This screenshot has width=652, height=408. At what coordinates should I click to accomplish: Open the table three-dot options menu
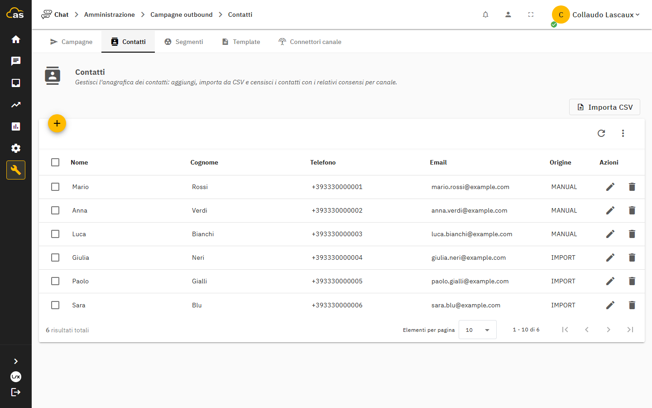(x=623, y=133)
